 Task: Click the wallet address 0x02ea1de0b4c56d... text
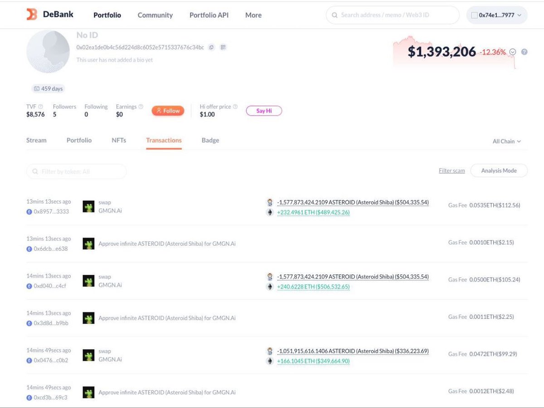pos(140,47)
